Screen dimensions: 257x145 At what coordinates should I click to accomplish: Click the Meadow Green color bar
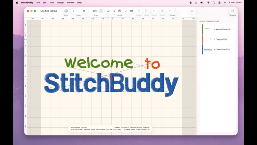click(x=202, y=29)
